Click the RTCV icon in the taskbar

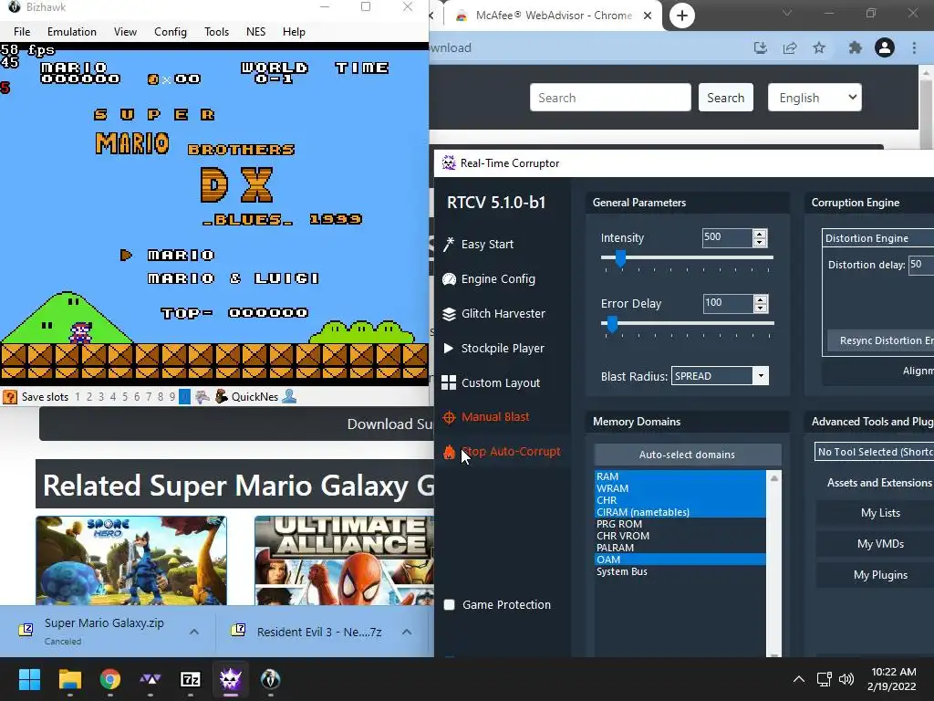[231, 679]
